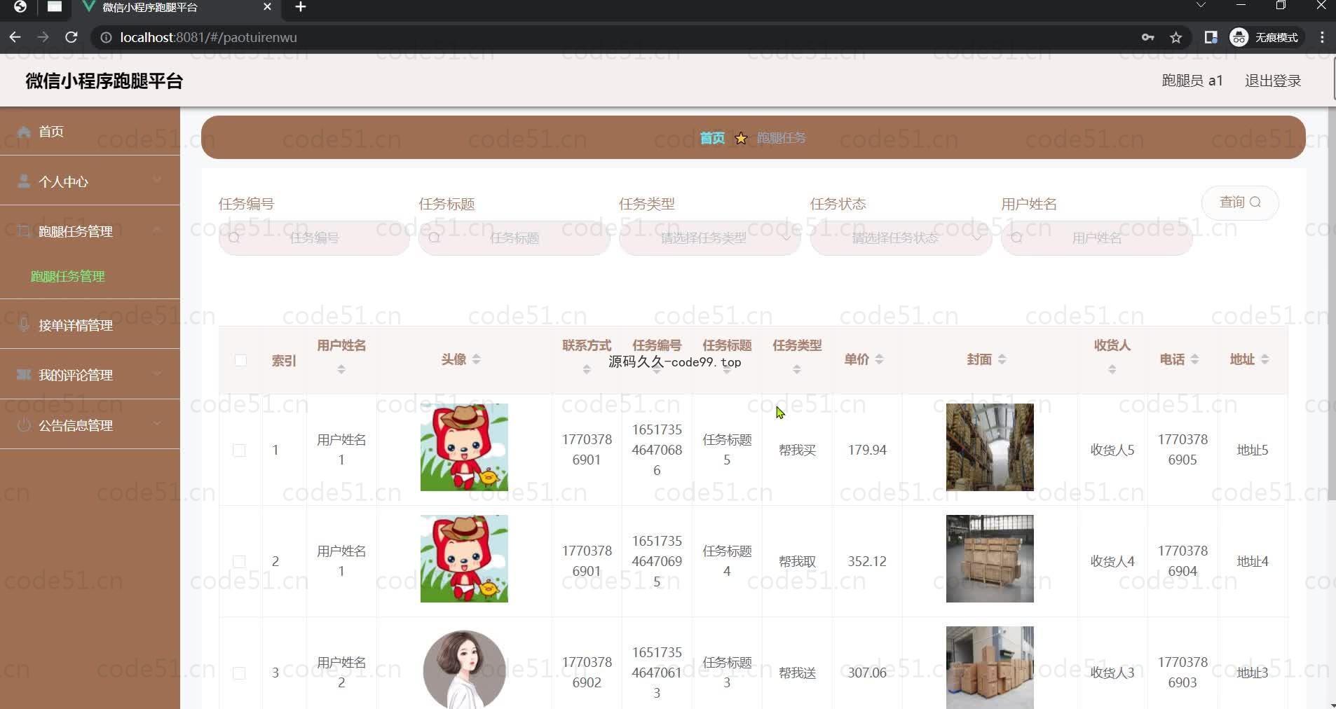Open the row 1 avatar thumbnail
Viewport: 1336px width, 709px height.
tap(464, 447)
